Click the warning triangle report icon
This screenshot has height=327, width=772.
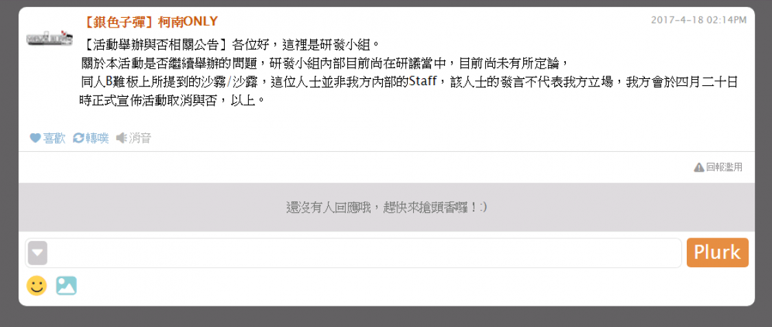(x=698, y=168)
